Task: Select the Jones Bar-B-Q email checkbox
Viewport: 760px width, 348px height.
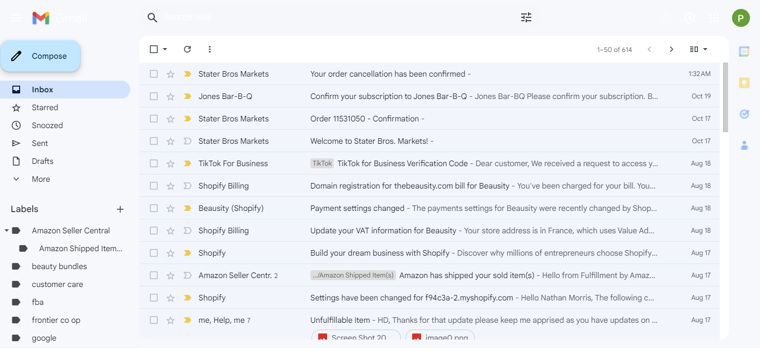Action: pos(154,96)
